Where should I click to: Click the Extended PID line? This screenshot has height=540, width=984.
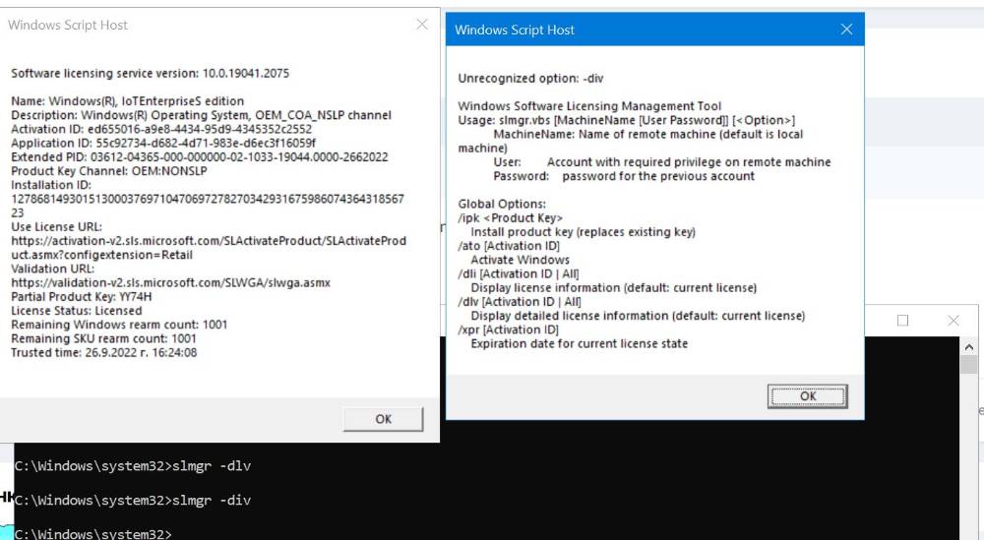click(200, 156)
